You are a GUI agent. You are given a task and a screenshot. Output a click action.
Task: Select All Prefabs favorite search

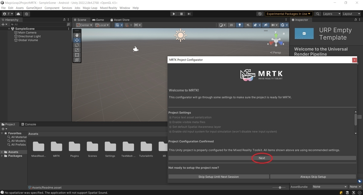point(18,145)
